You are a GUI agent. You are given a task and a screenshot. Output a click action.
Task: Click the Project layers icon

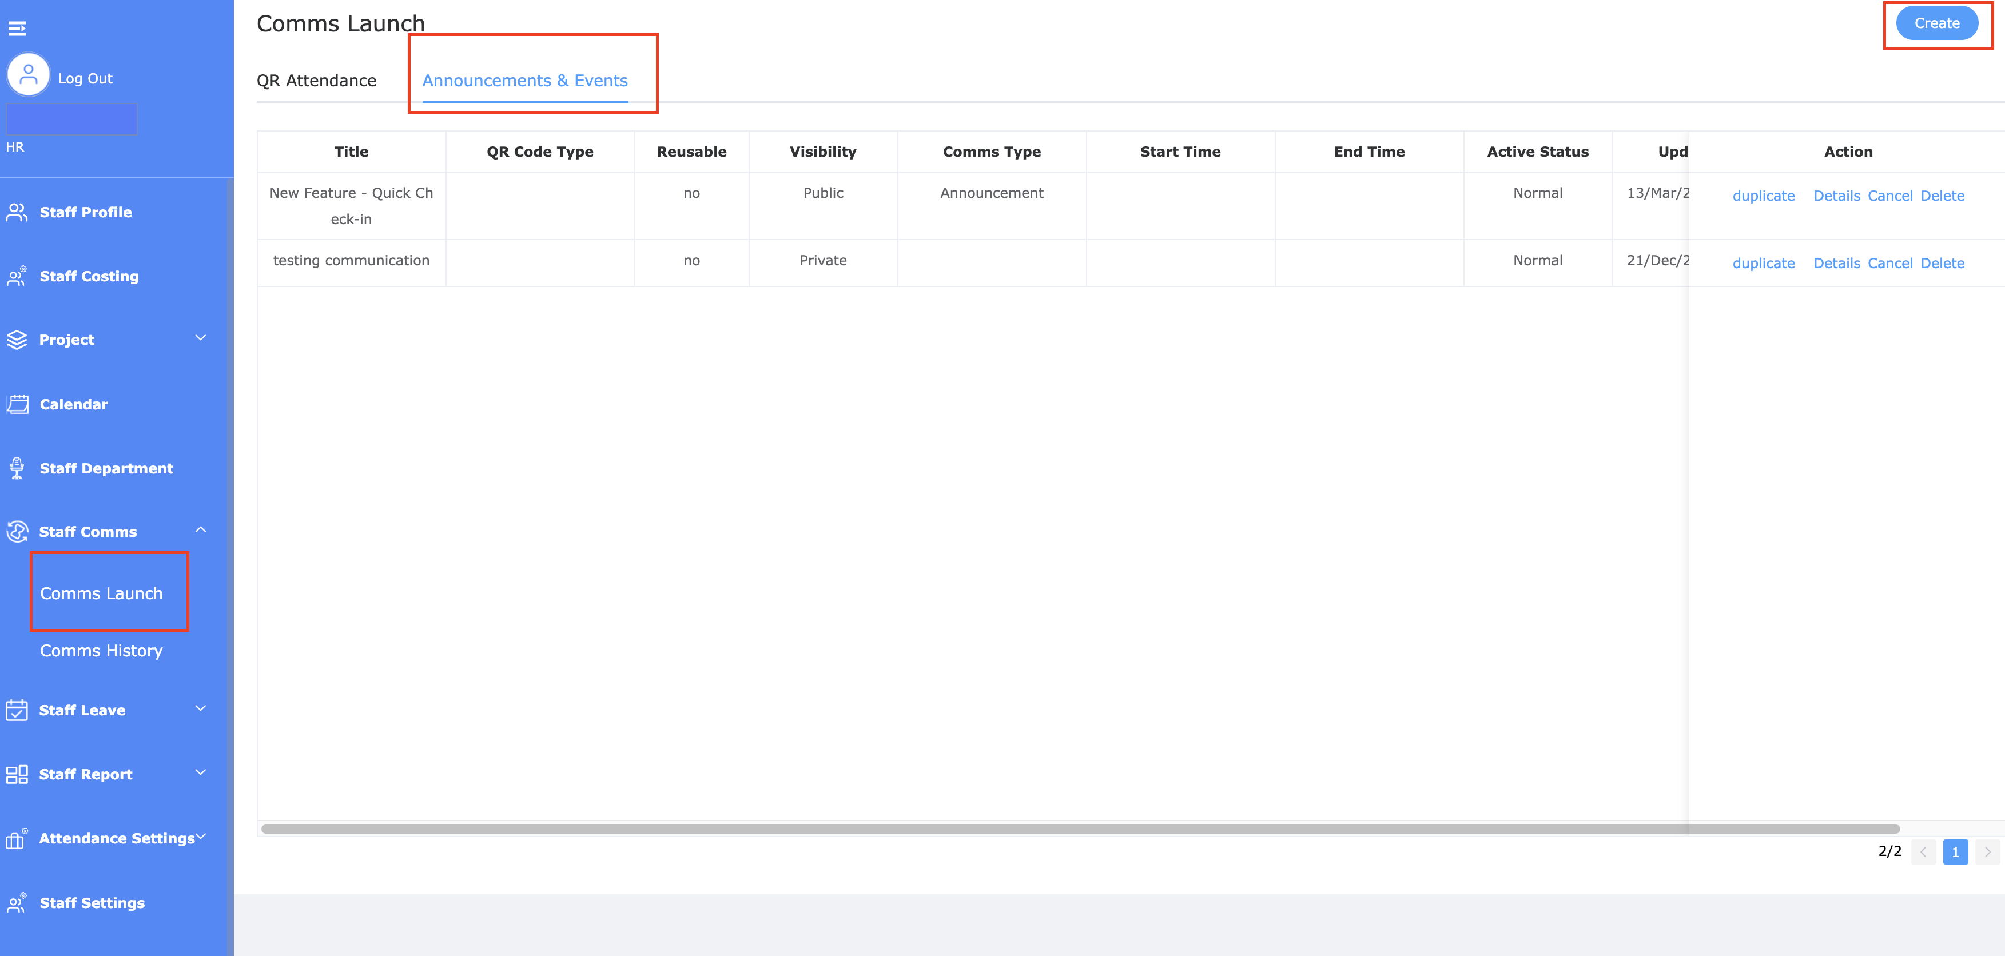coord(17,340)
